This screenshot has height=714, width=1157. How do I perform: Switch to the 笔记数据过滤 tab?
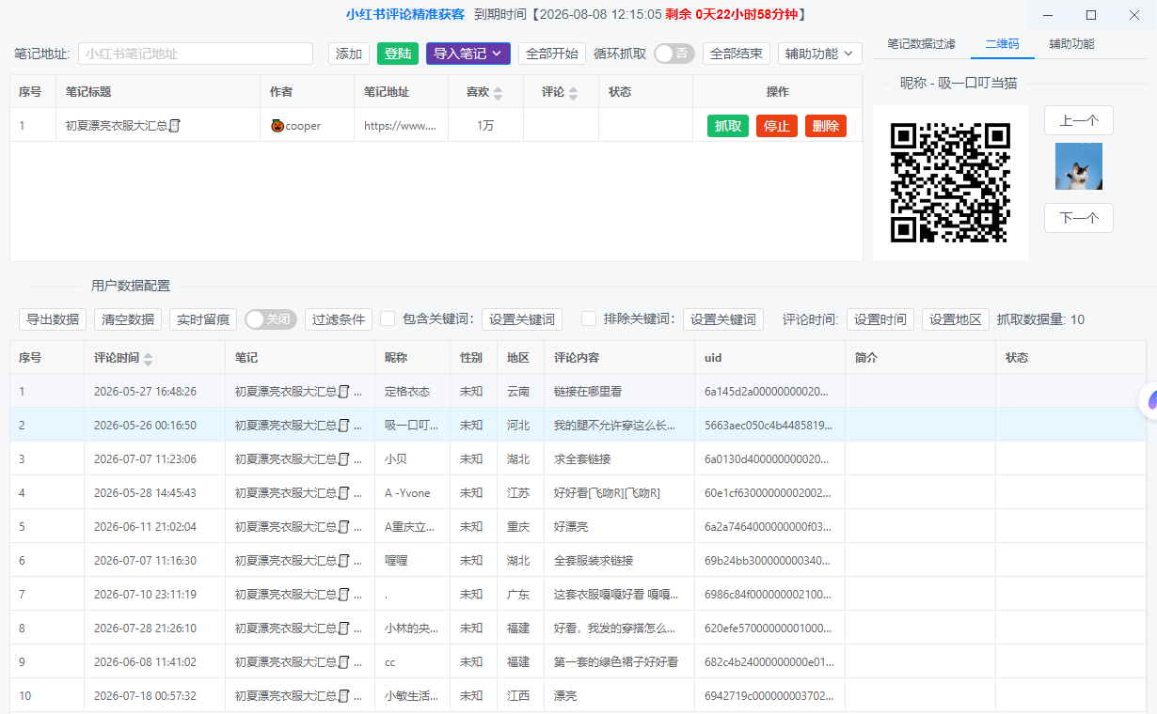pos(922,44)
